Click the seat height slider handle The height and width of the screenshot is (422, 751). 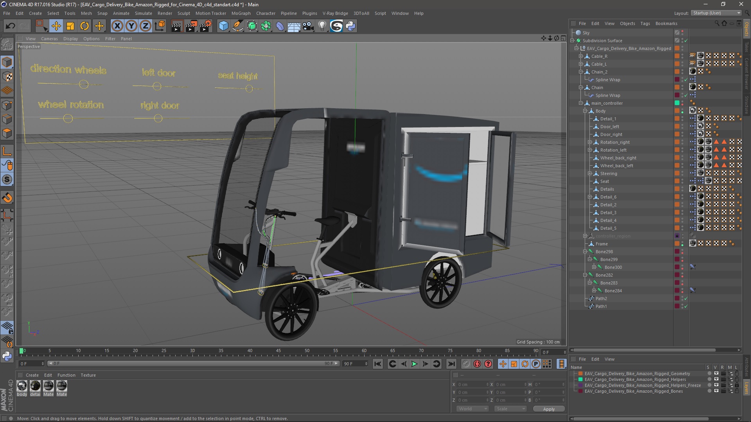[249, 89]
